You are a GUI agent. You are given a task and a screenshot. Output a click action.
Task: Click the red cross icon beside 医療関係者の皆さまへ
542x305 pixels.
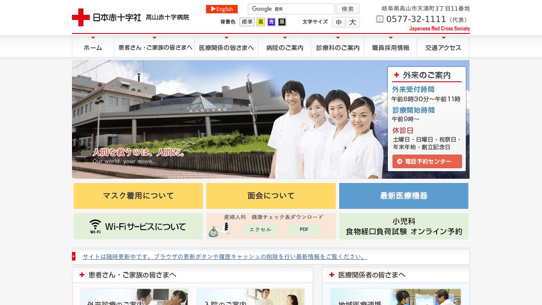tap(331, 274)
